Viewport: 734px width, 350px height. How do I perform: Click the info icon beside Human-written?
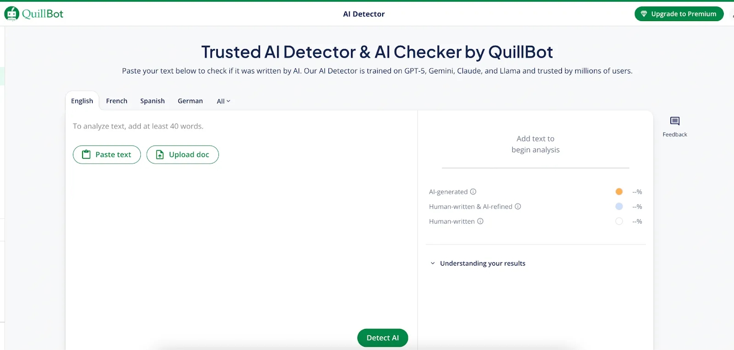coord(480,221)
